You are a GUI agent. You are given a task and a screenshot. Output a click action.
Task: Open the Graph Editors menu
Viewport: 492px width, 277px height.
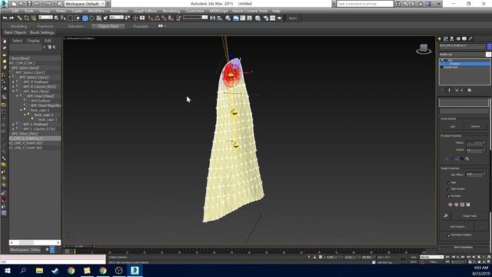(x=145, y=11)
